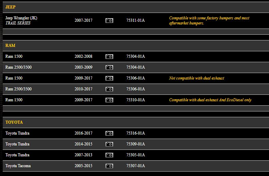The image size is (269, 176).
Task: Select Toyota Tundra in the 2016-2017 row
Action: pos(17,133)
